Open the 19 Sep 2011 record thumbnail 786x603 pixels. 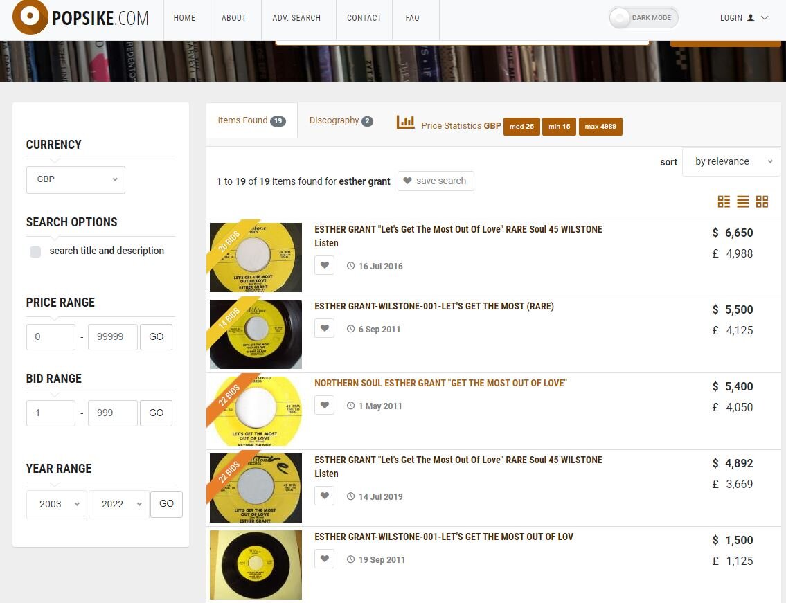[256, 564]
